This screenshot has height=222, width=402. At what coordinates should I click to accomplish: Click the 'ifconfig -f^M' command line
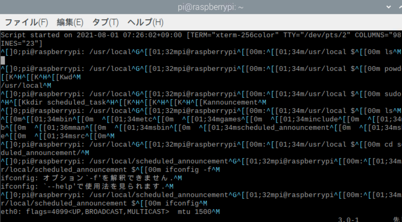(x=110, y=170)
